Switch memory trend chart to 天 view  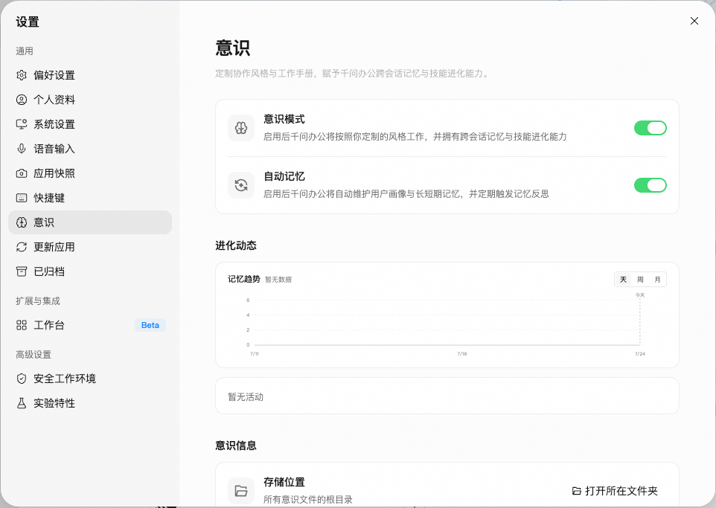[623, 280]
